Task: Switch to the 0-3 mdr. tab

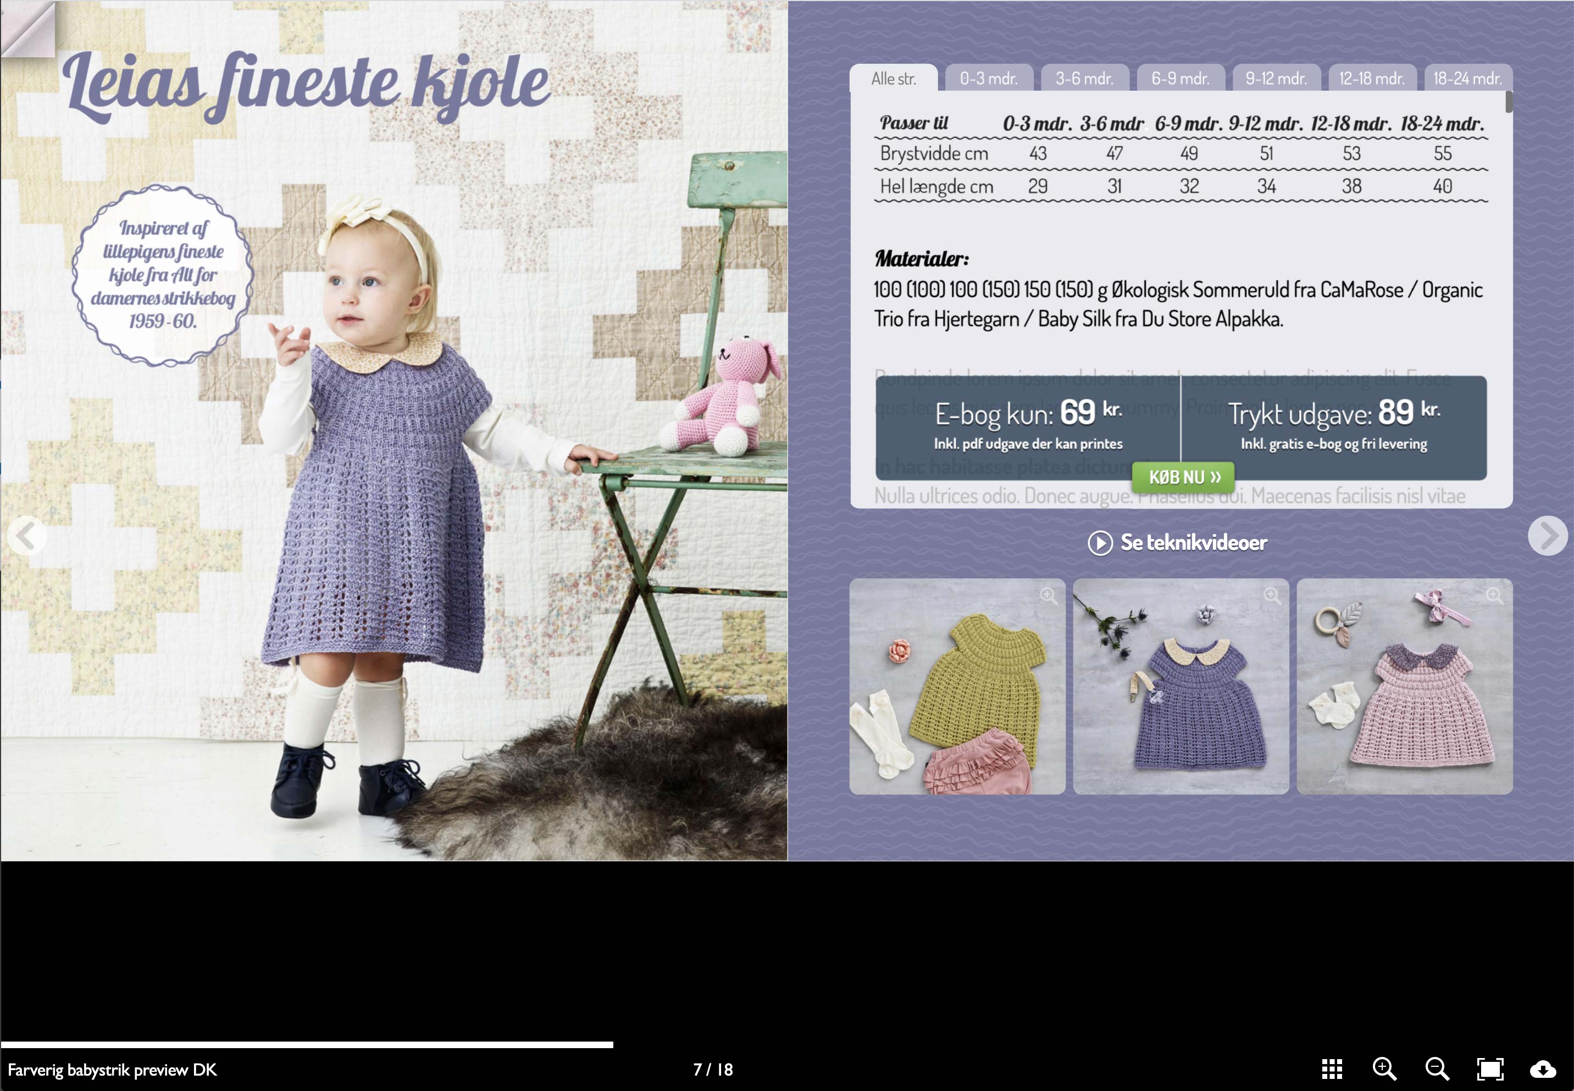Action: pyautogui.click(x=988, y=79)
